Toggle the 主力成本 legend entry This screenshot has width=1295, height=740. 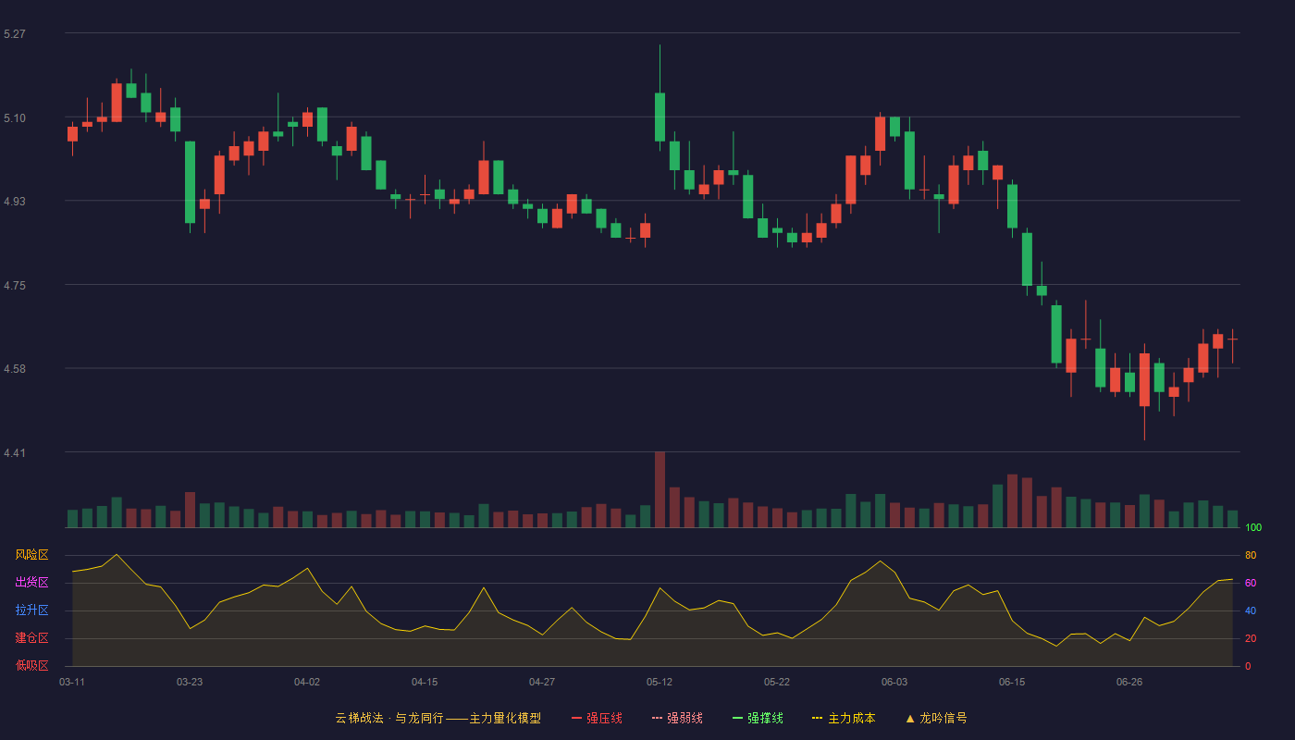(x=844, y=718)
